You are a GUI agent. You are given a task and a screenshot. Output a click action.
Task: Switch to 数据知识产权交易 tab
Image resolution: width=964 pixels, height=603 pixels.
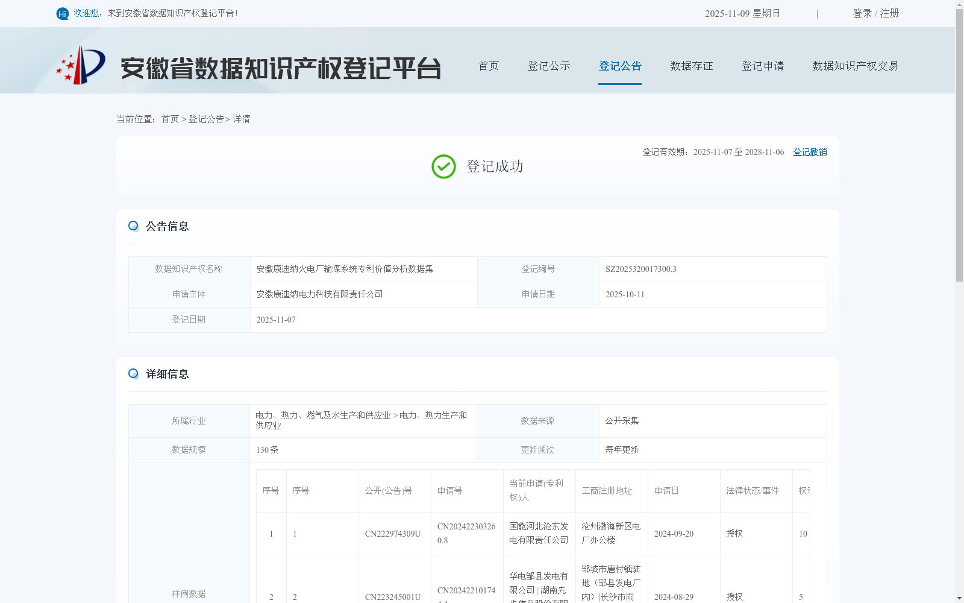[856, 66]
